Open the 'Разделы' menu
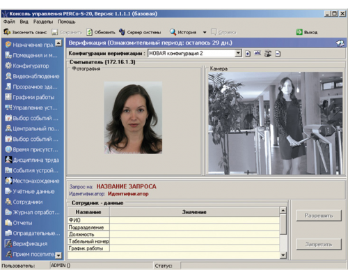The height and width of the screenshot is (279, 348). (43, 22)
